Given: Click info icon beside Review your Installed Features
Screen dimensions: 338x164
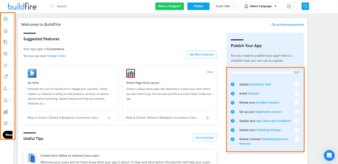Looking at the screenshot, I should coord(233,102).
